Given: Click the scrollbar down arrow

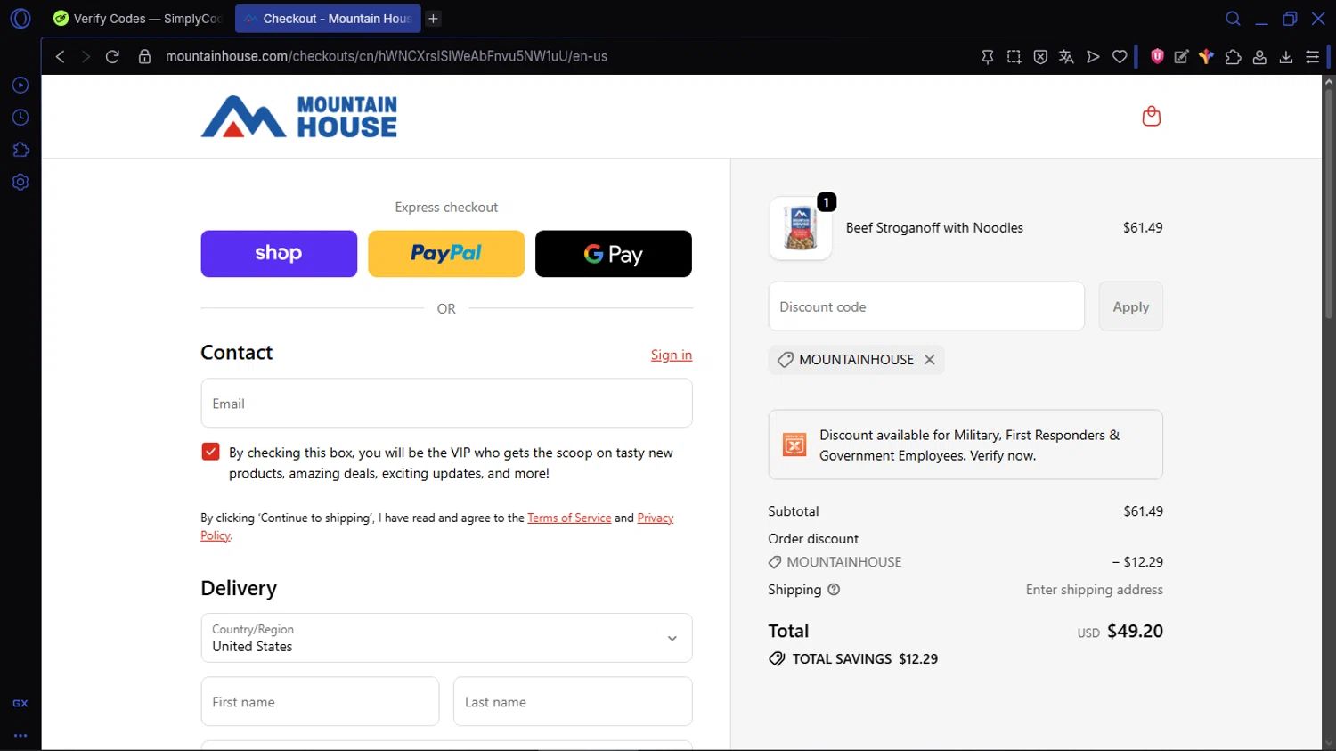Looking at the screenshot, I should pos(1328,743).
